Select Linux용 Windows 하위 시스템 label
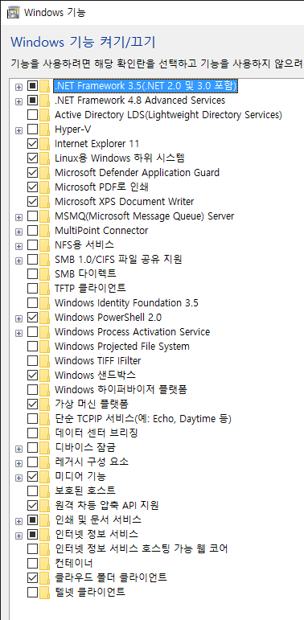 120,158
